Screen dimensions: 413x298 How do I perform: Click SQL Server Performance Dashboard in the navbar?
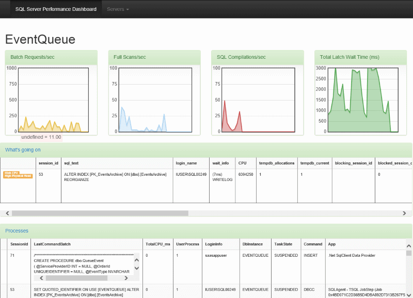56,9
